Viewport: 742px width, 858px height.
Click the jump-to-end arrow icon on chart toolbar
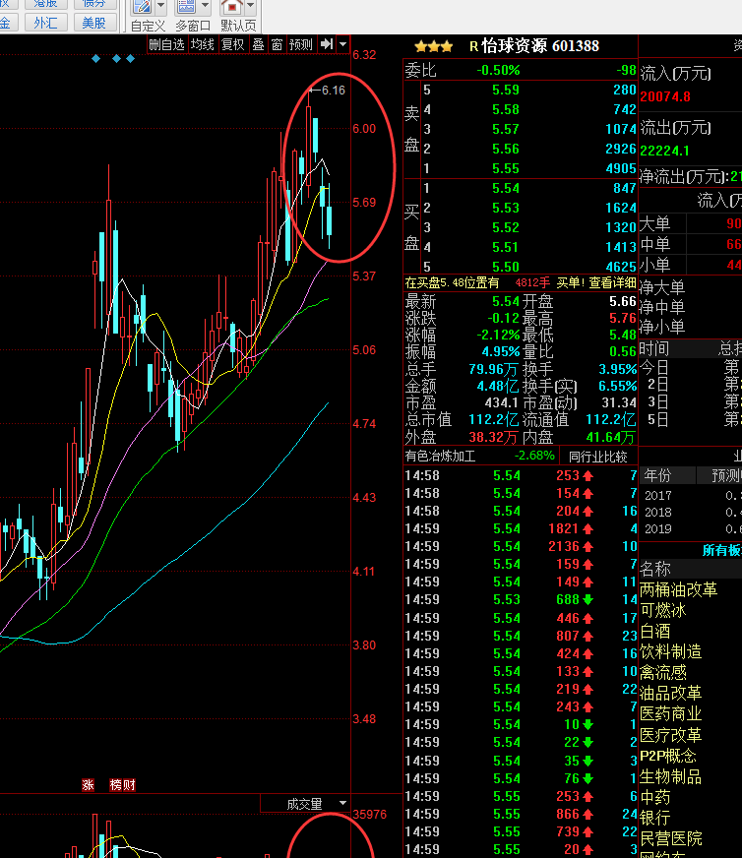327,44
